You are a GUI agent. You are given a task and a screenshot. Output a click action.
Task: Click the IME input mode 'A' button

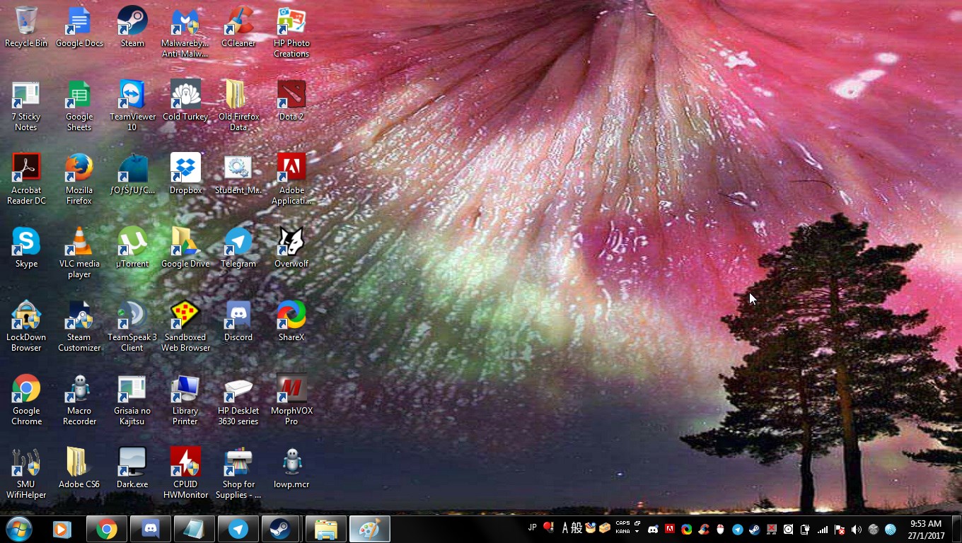point(566,528)
